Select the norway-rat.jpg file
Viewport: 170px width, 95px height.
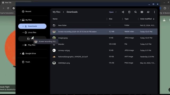104,50
